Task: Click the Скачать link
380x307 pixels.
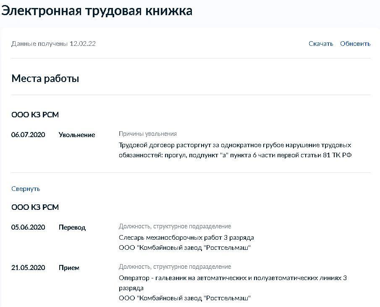Action: (321, 44)
